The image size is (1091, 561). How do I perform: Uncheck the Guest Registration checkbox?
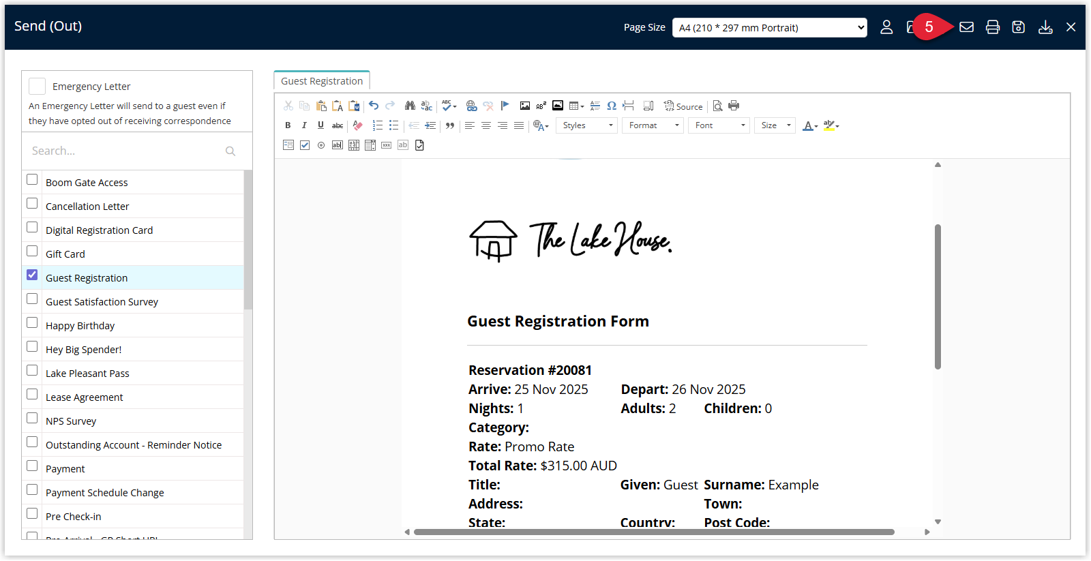point(32,275)
